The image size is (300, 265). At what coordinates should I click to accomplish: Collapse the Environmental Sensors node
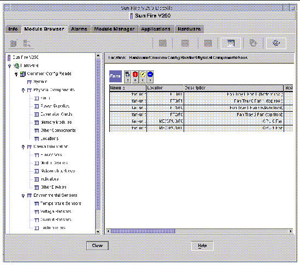pos(23,196)
